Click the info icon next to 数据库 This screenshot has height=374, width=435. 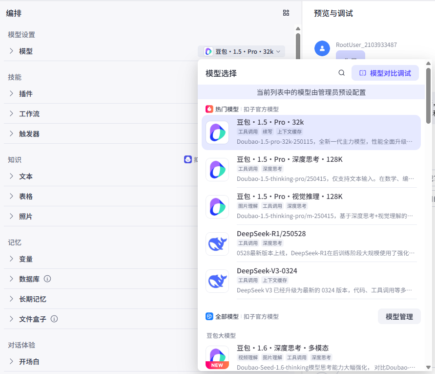(x=47, y=279)
